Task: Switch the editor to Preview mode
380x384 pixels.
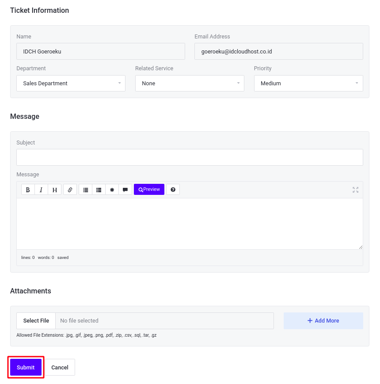Action: (149, 189)
